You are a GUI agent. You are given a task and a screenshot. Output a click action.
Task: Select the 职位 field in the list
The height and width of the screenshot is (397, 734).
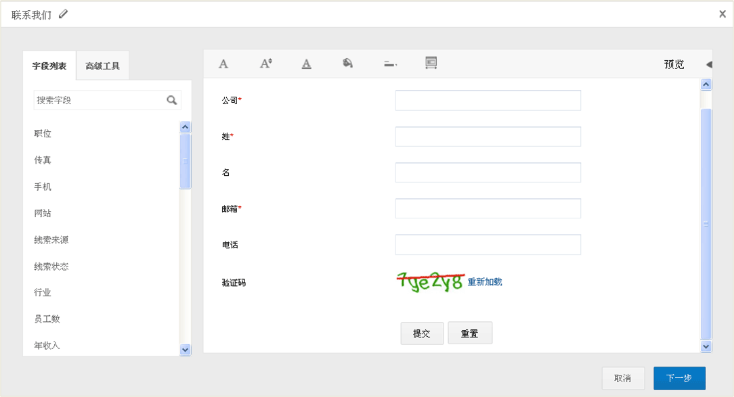tap(43, 133)
